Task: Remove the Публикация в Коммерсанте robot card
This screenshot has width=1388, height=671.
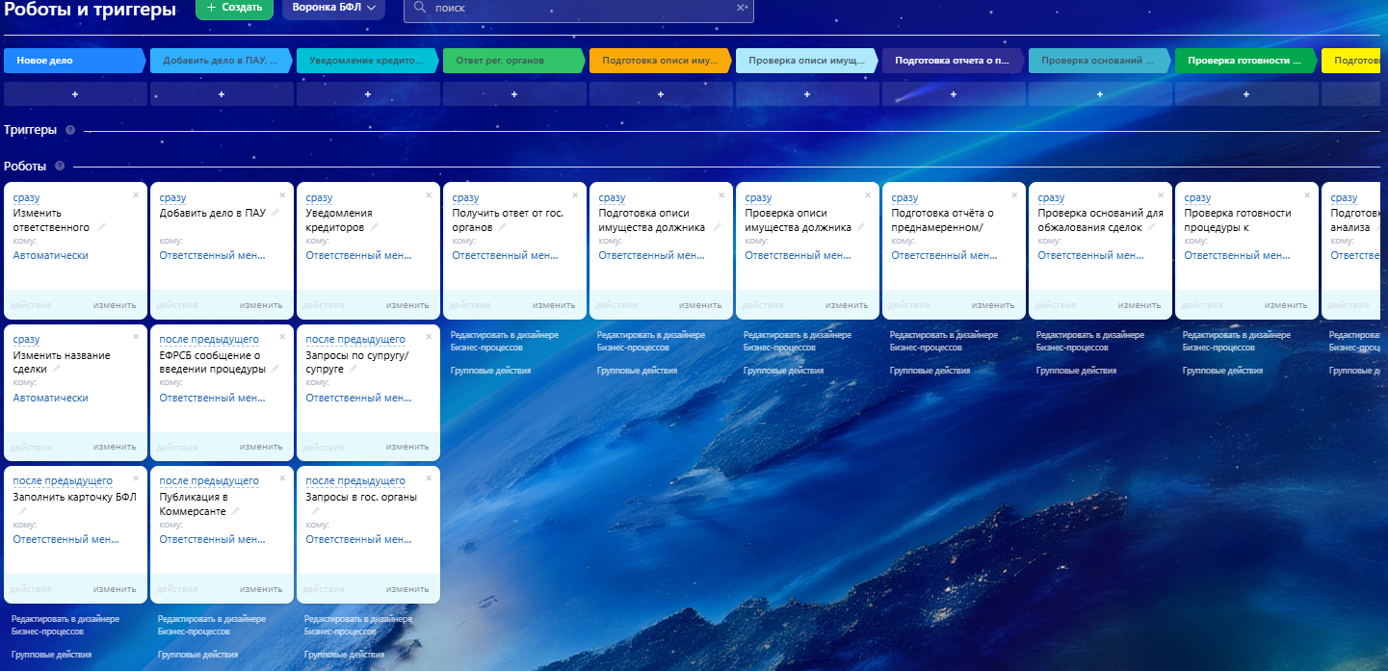Action: click(x=283, y=478)
